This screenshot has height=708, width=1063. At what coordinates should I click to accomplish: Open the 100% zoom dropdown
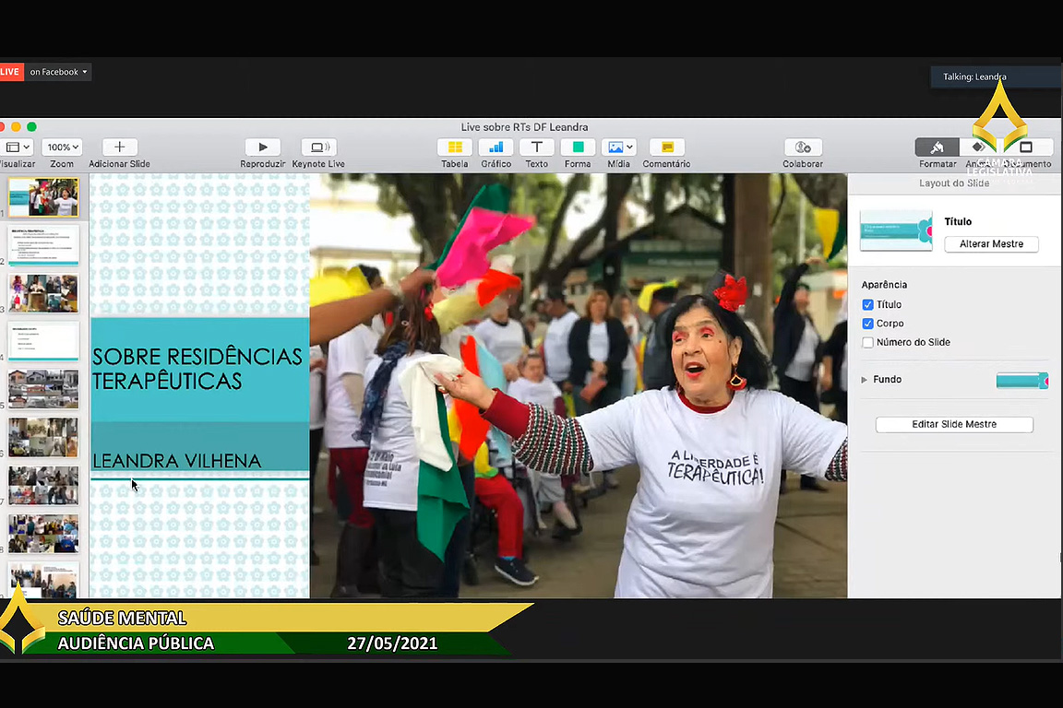(x=62, y=147)
